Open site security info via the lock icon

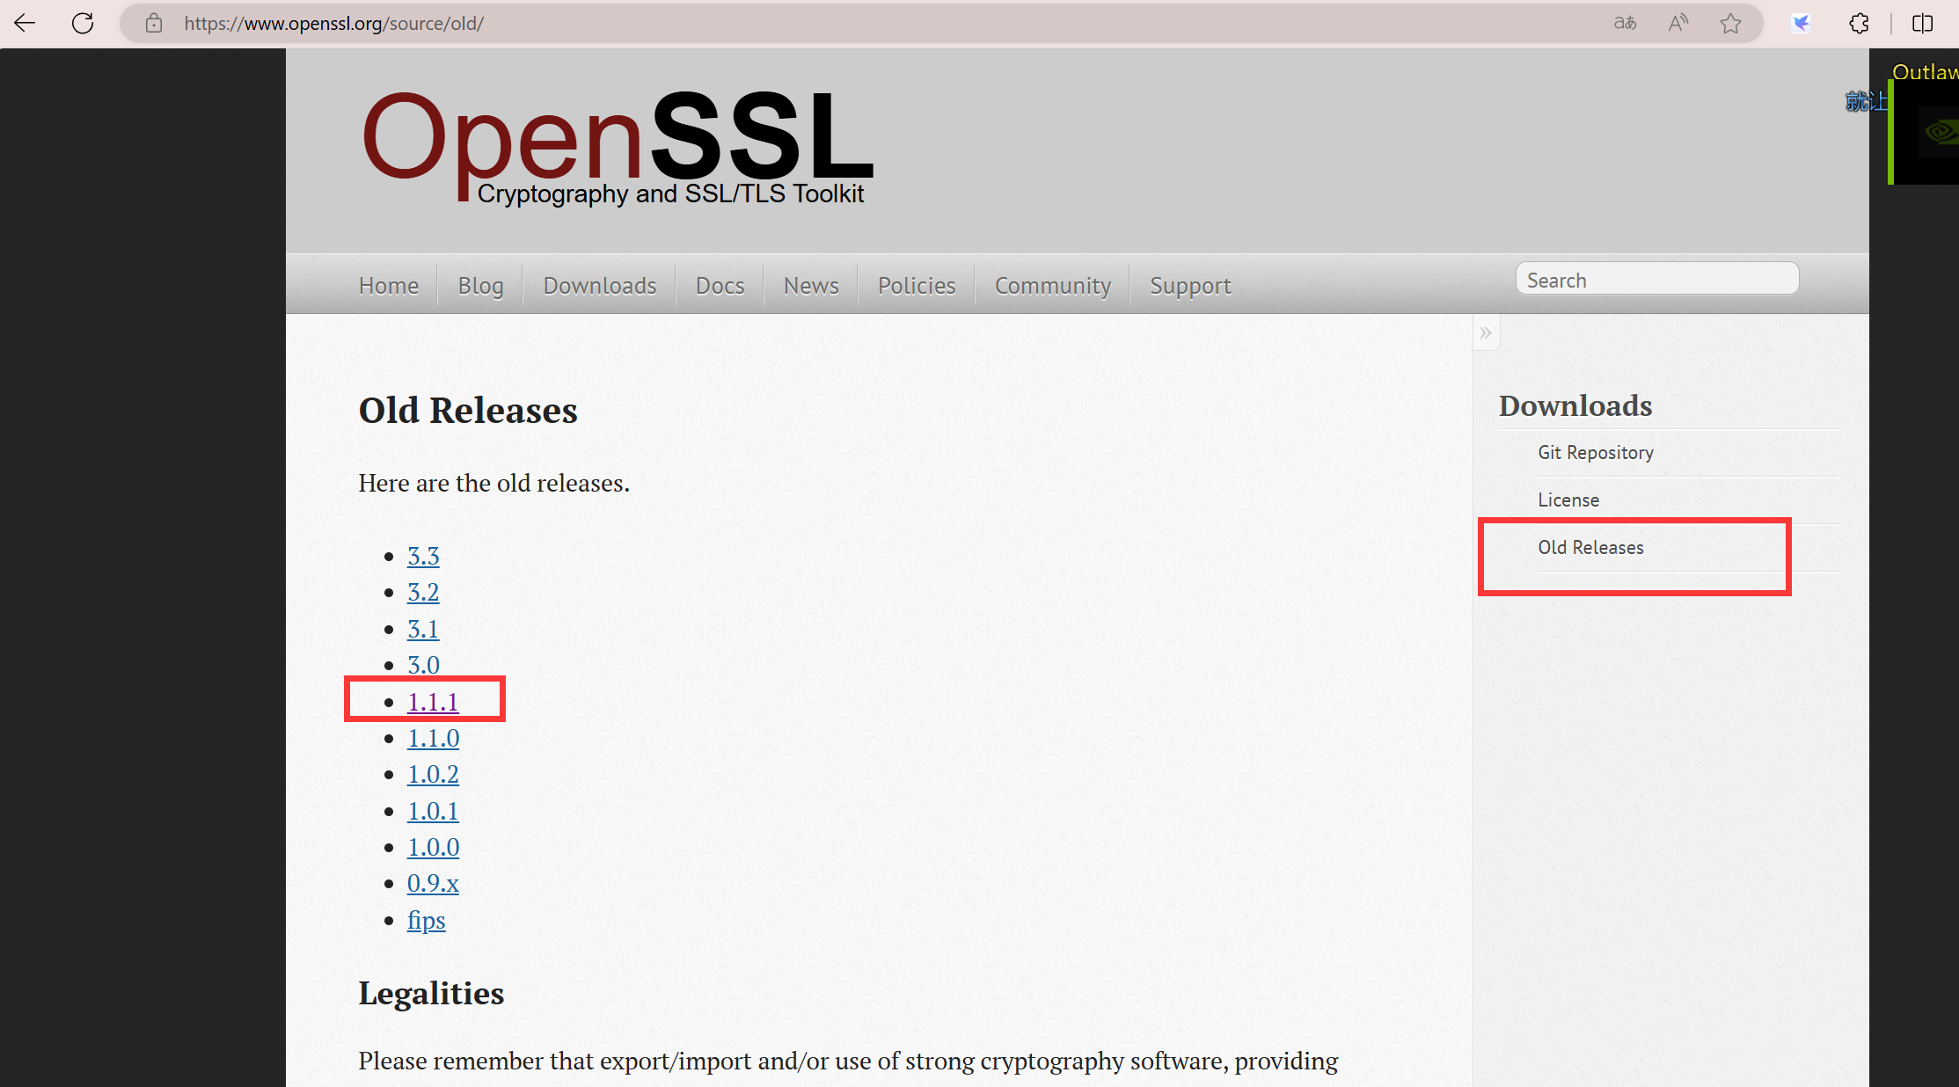coord(153,24)
